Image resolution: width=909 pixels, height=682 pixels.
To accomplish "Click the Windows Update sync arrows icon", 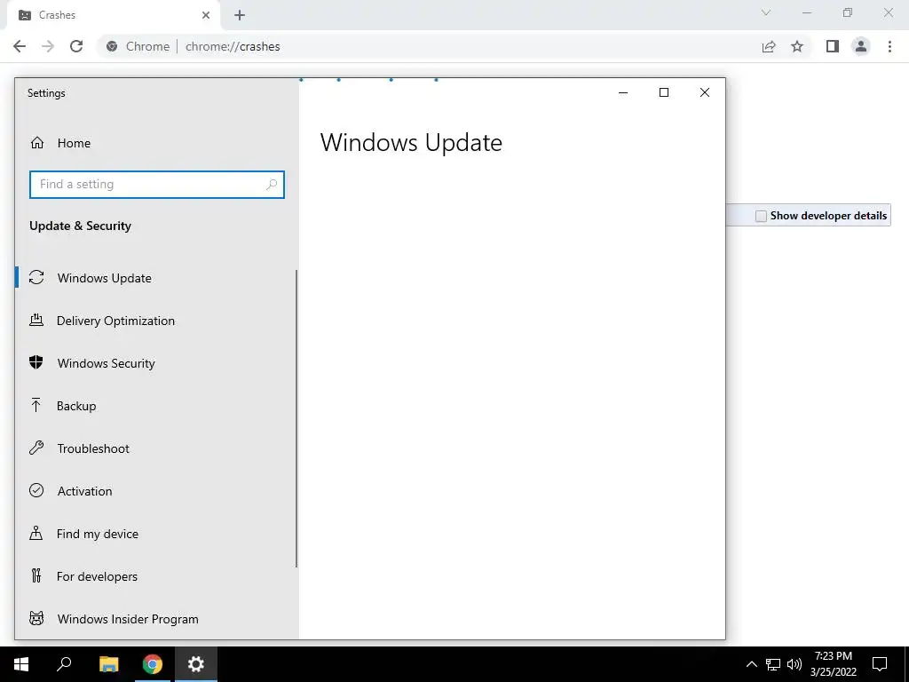I will [36, 278].
